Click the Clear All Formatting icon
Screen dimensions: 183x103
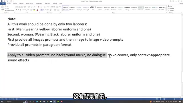point(39,7)
